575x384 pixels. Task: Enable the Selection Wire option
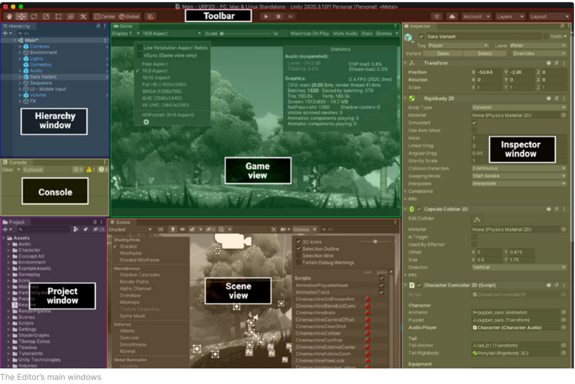[299, 255]
